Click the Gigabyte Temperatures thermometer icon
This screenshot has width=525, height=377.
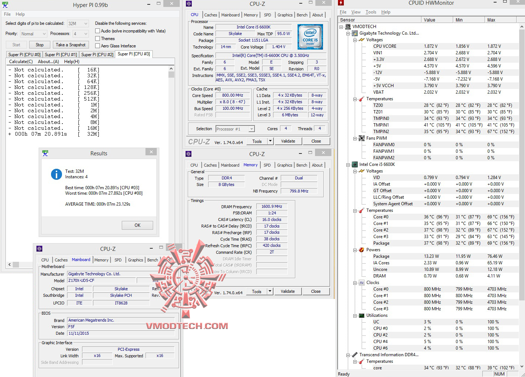(x=362, y=99)
